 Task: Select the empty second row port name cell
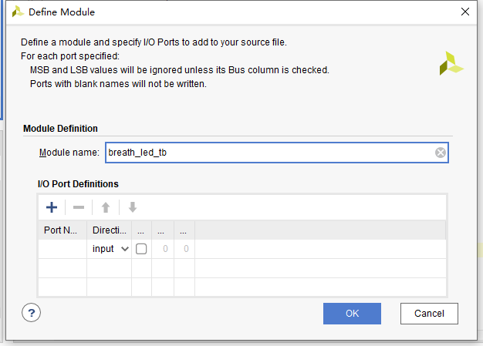[x=62, y=268]
